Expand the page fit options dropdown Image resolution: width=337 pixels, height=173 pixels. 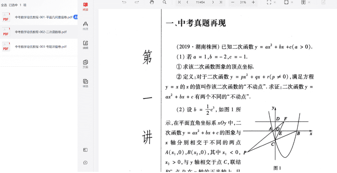click(292, 2)
